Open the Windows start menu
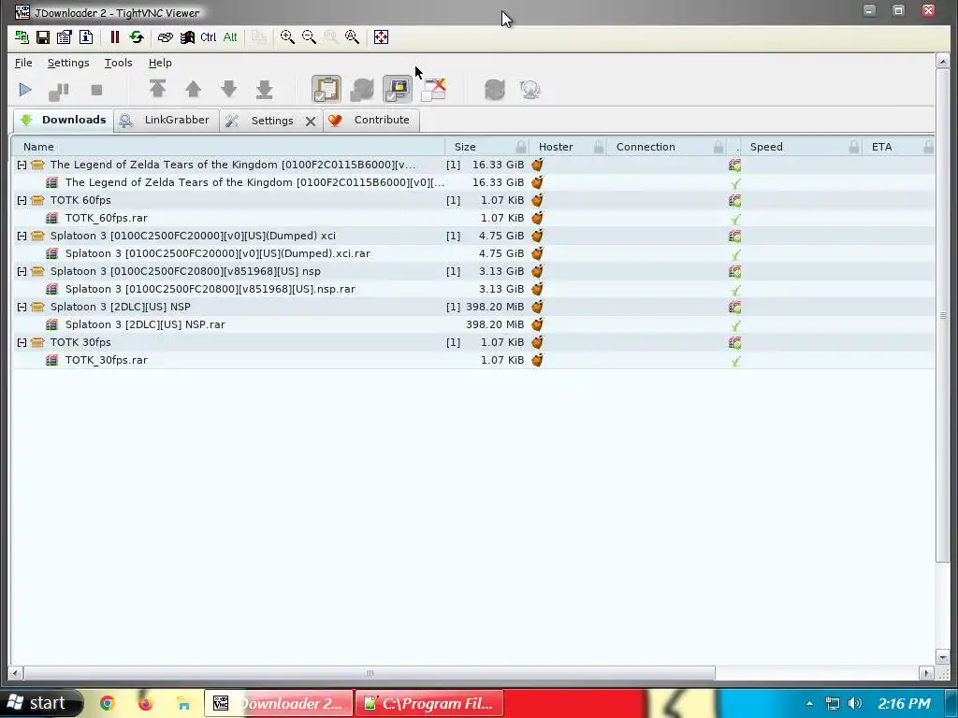 click(40, 703)
